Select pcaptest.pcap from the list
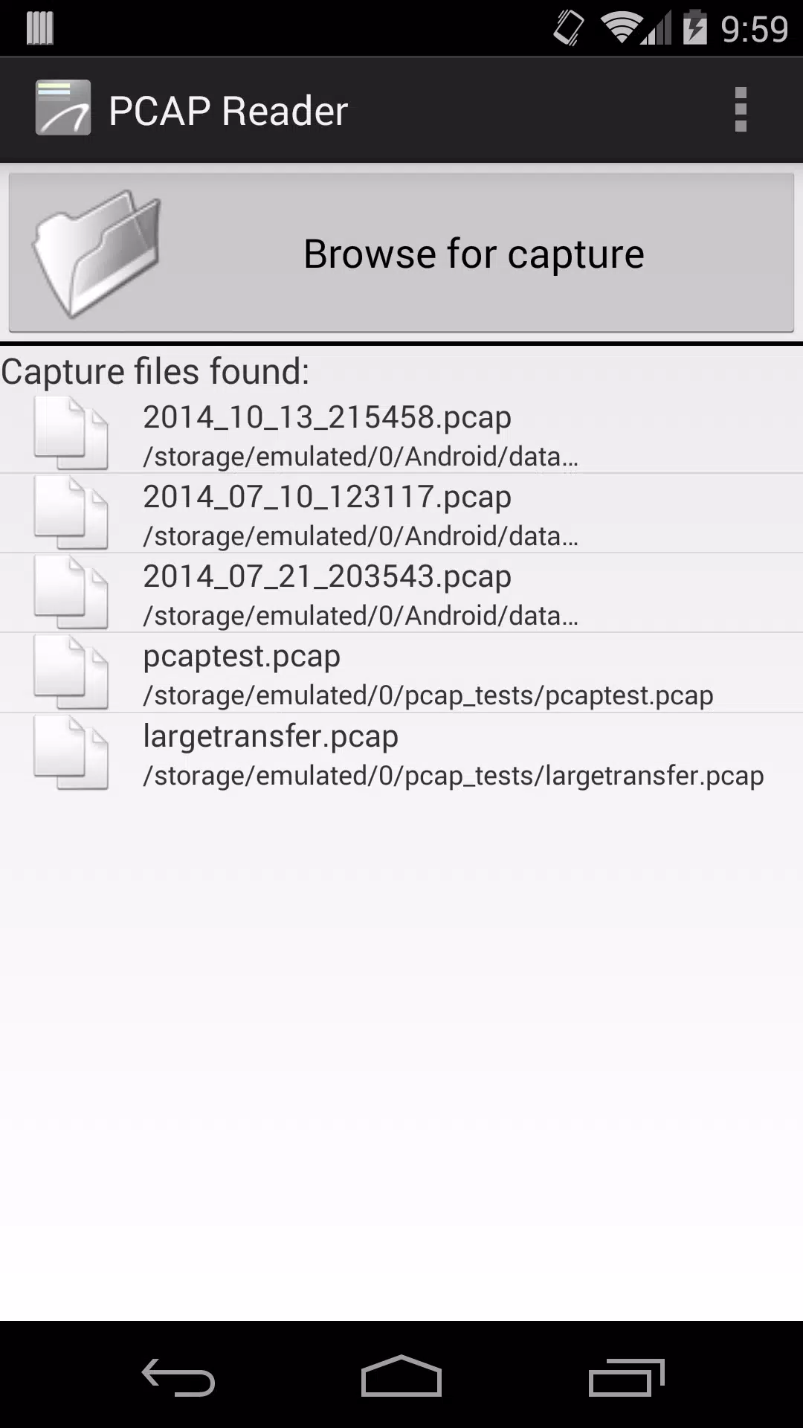 tap(401, 673)
